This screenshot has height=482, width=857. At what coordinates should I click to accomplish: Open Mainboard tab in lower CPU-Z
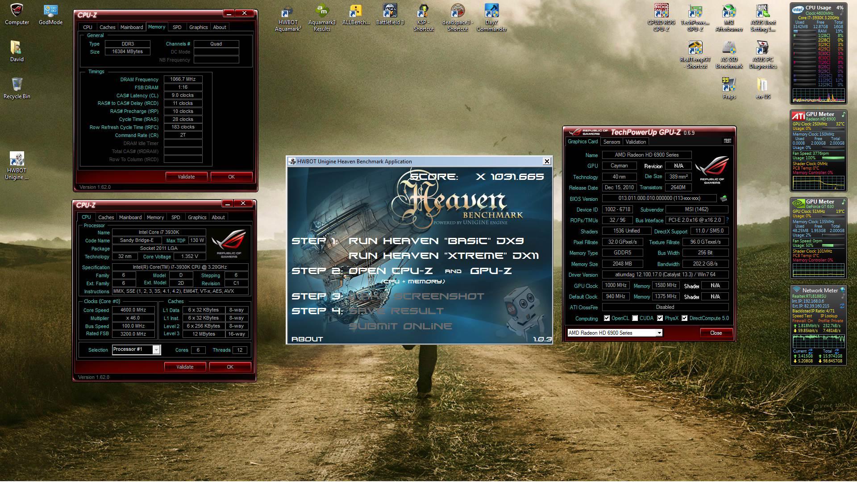point(130,217)
